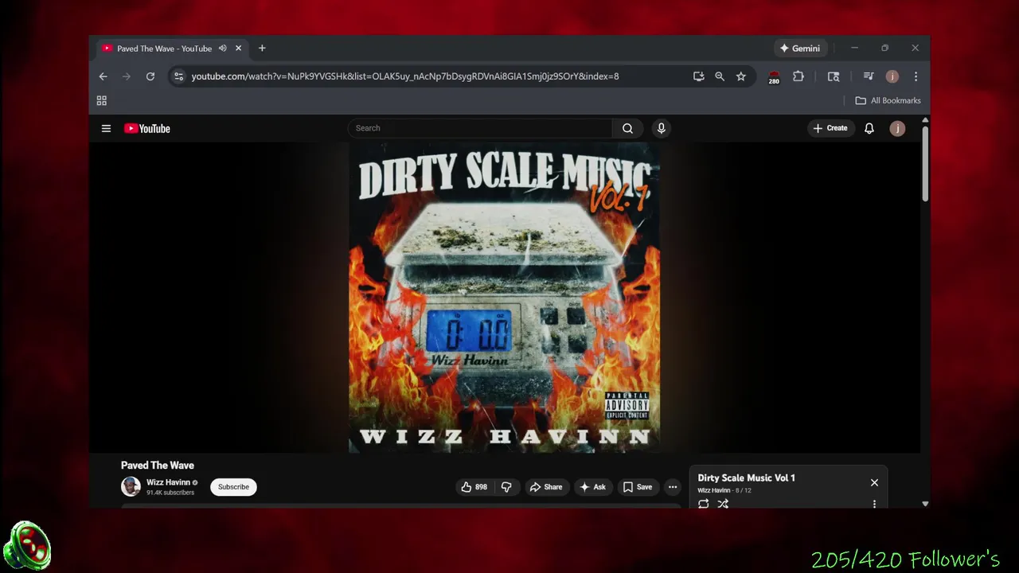Open a new browser tab
1019x573 pixels.
point(262,49)
